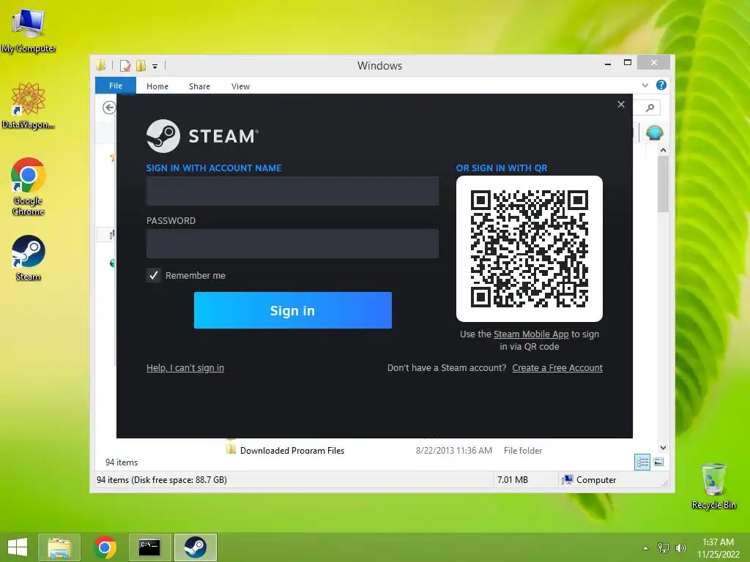Open the File tab in Explorer
Screen dimensions: 750x562
(x=115, y=86)
